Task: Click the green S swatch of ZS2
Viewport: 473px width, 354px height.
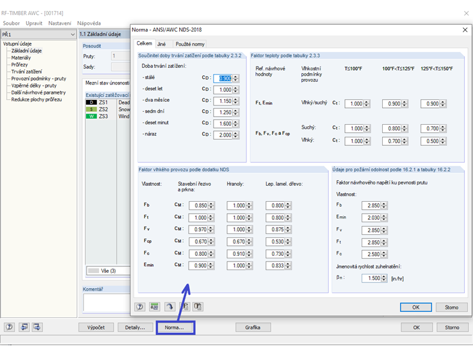Action: click(91, 109)
